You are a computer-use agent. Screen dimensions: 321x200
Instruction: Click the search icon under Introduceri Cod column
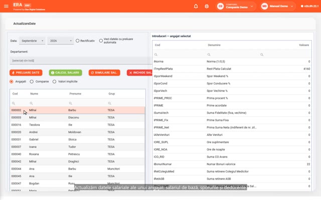click(x=156, y=54)
